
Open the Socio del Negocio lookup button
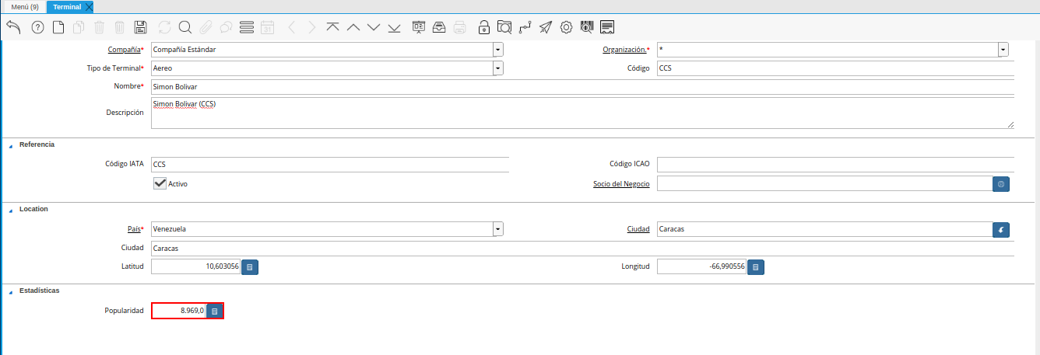(x=1001, y=184)
